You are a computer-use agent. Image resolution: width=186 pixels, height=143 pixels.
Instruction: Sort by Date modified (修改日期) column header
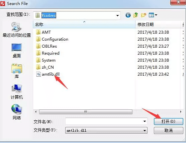coord(158,24)
